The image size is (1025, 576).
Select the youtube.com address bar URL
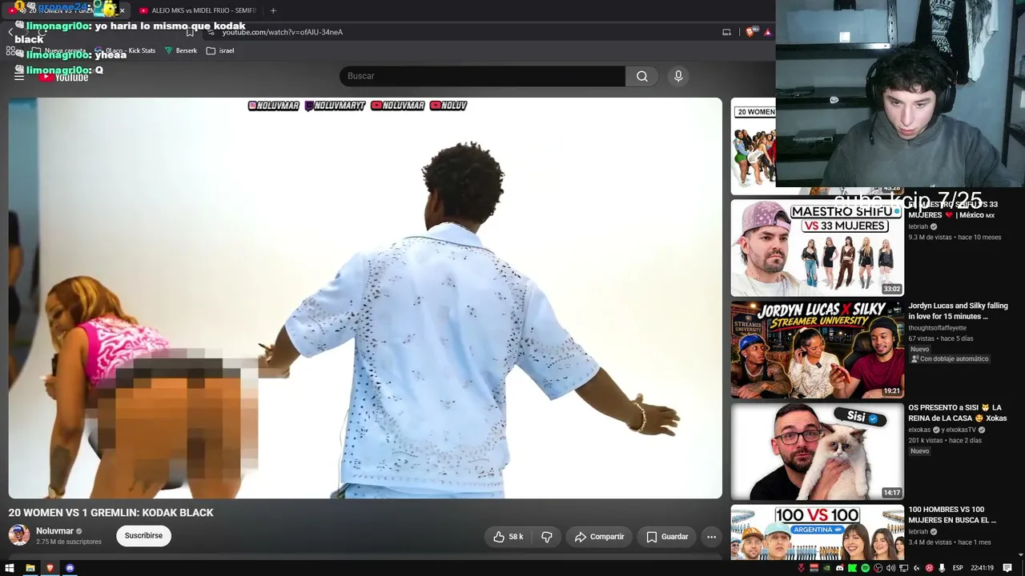tap(282, 32)
